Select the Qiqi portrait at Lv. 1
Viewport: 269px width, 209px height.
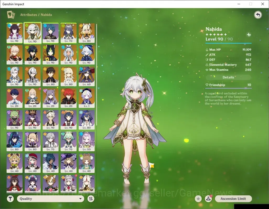pyautogui.click(x=87, y=98)
